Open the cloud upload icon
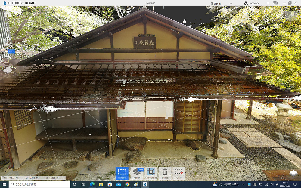Image resolution: width=301 pixels, height=188 pixels. tap(8, 69)
